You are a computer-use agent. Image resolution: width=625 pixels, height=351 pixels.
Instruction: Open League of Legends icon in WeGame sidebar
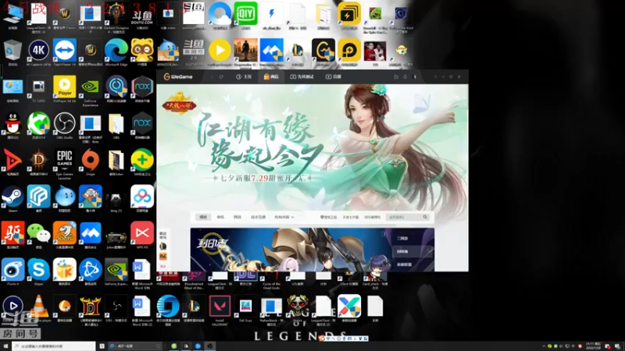pyautogui.click(x=163, y=246)
